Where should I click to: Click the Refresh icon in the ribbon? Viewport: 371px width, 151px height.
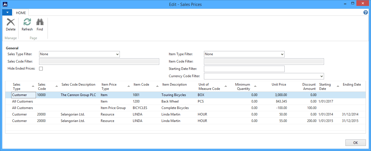tap(27, 22)
